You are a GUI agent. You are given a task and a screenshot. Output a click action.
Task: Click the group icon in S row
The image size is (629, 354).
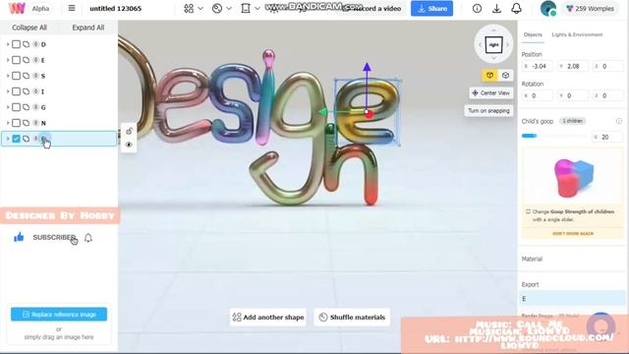click(27, 76)
